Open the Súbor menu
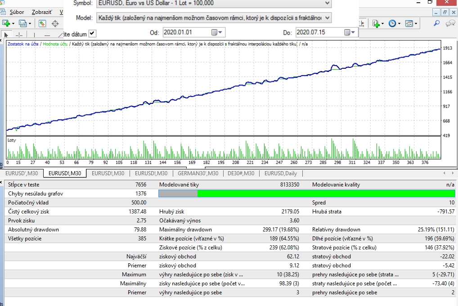The width and height of the screenshot is (458, 306). [x=17, y=12]
